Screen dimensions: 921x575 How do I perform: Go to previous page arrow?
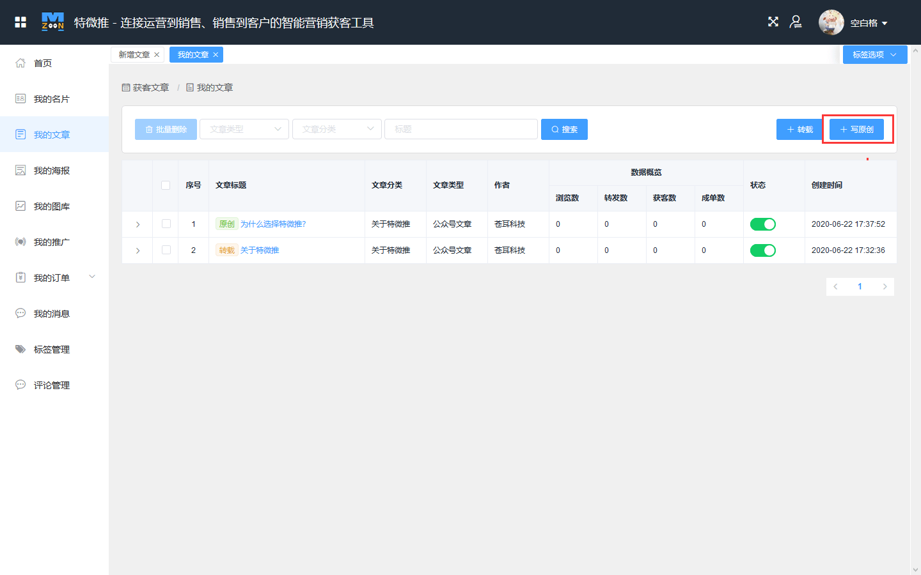[835, 286]
